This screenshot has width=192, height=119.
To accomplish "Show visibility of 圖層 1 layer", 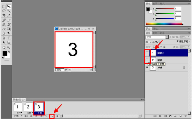I will (x=147, y=60).
